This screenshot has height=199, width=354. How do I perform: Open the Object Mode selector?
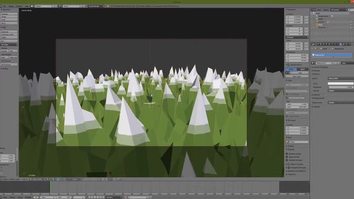[x=37, y=179]
